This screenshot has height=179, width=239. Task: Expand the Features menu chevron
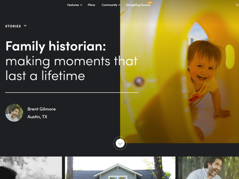(81, 5)
